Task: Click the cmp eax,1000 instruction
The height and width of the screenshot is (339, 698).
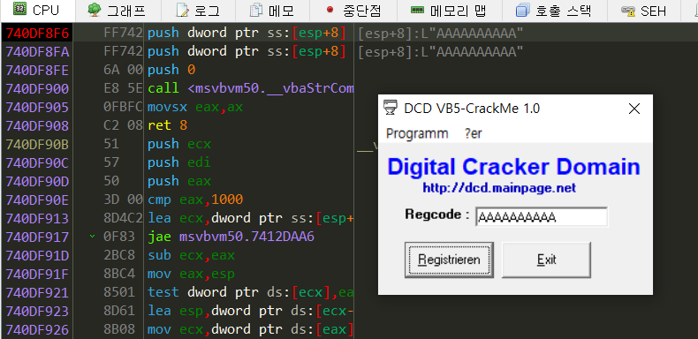Action: (x=195, y=200)
